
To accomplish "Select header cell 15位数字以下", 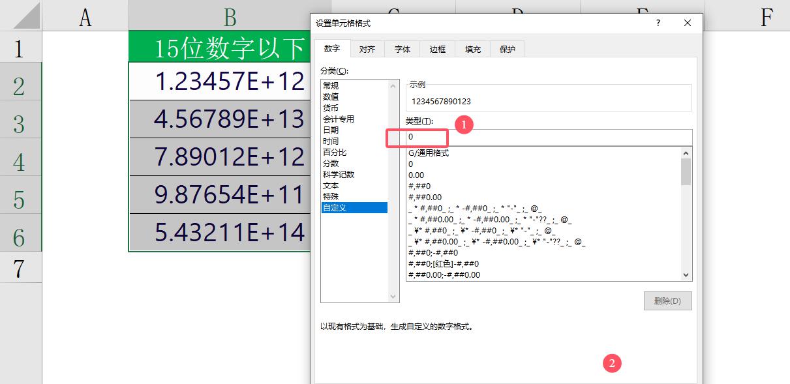I will click(219, 46).
